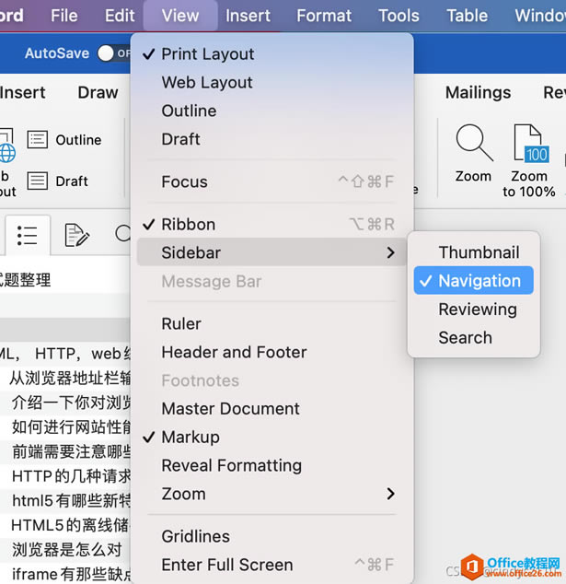The height and width of the screenshot is (584, 566).
Task: Select checked Print Layout view option
Action: (271, 54)
